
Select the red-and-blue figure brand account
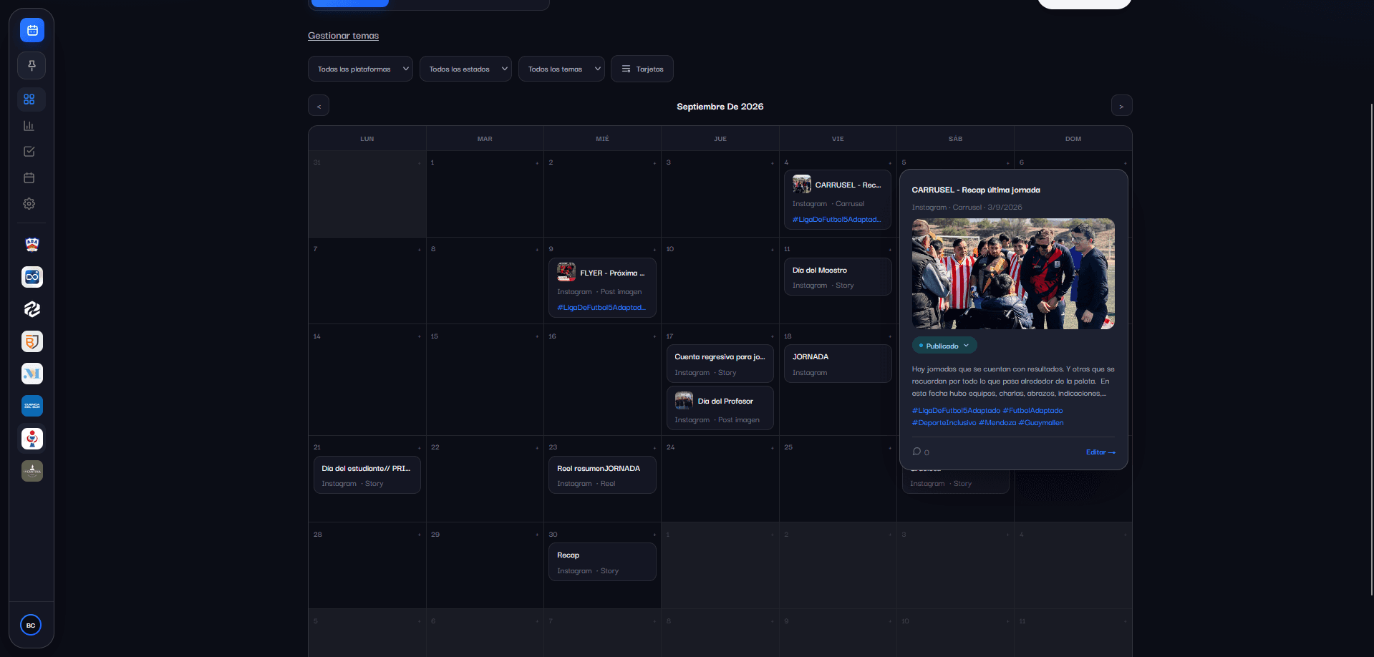pyautogui.click(x=32, y=439)
